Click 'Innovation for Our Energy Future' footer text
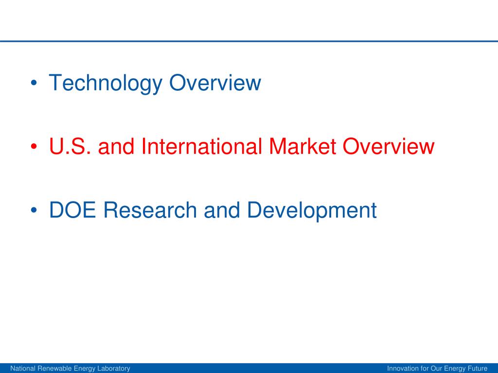 [437, 368]
